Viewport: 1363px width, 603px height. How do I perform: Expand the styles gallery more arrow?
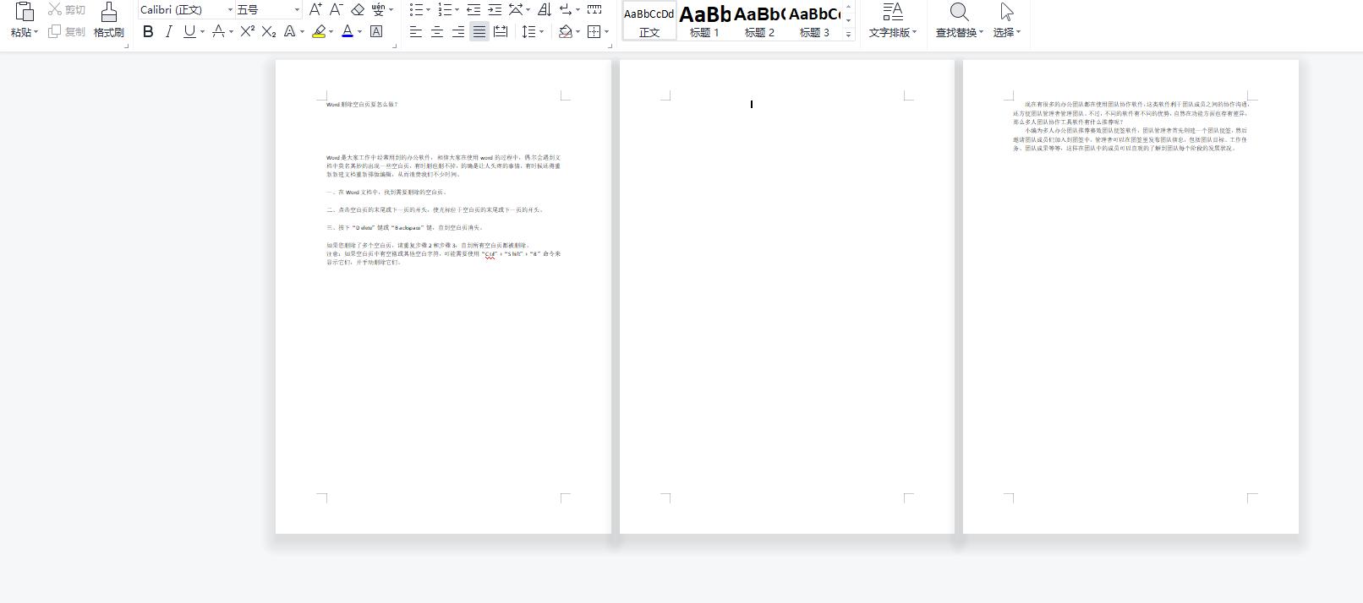click(848, 34)
